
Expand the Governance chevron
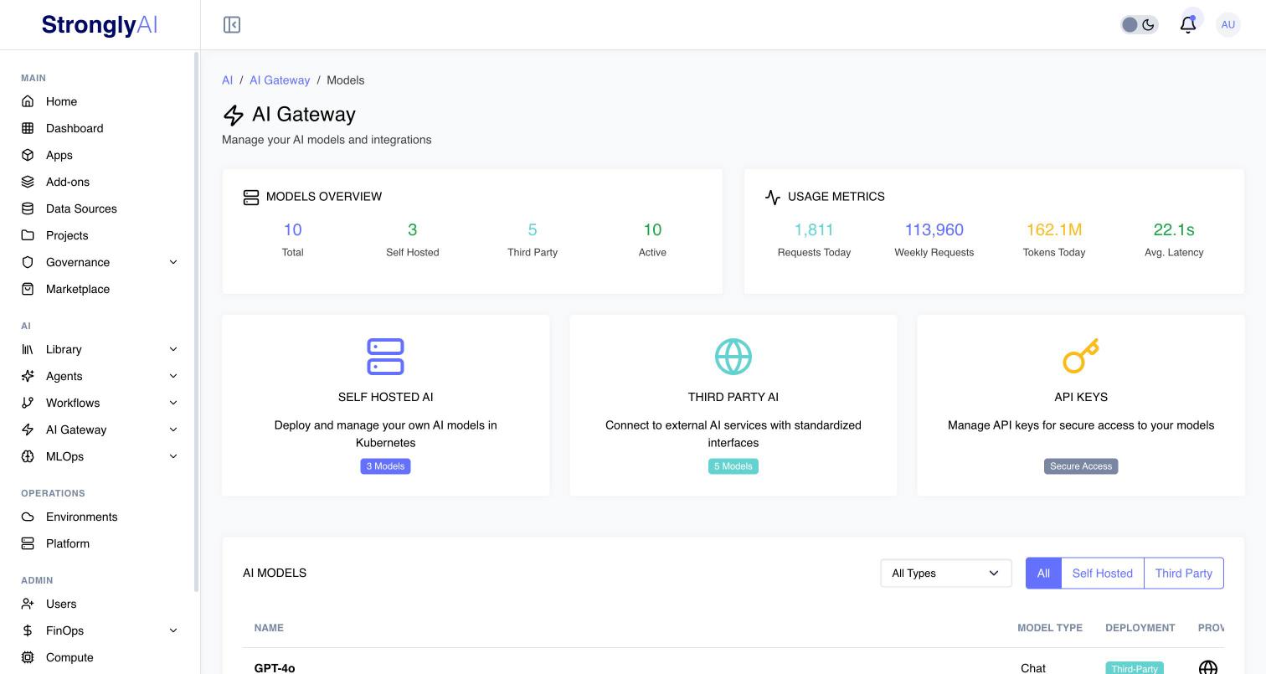point(173,262)
